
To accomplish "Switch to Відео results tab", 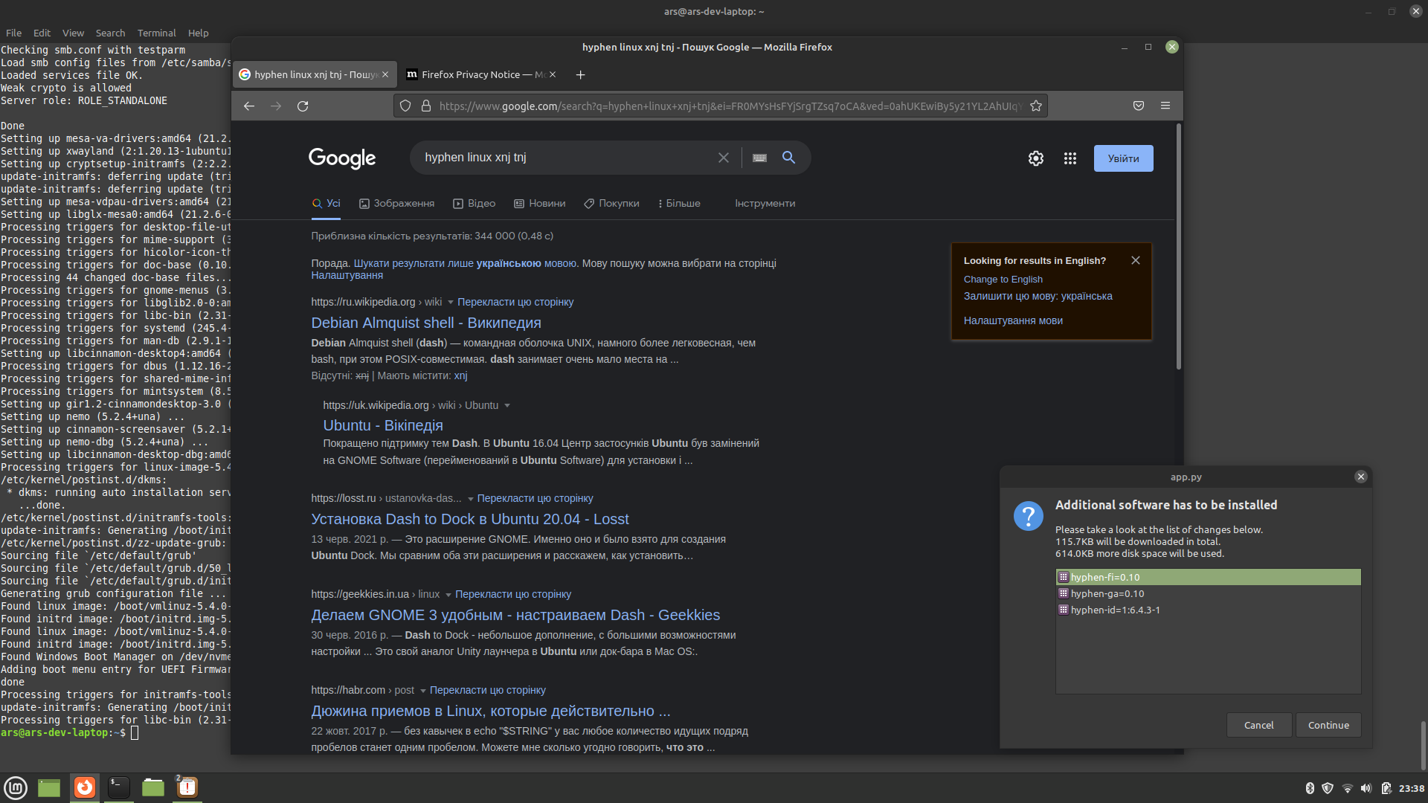I will point(475,203).
